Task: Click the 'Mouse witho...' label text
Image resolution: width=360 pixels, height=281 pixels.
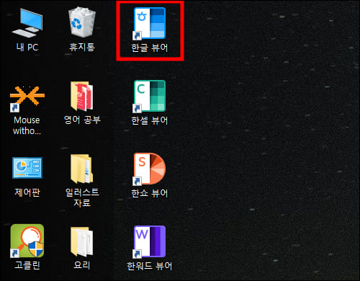Action: 27,125
